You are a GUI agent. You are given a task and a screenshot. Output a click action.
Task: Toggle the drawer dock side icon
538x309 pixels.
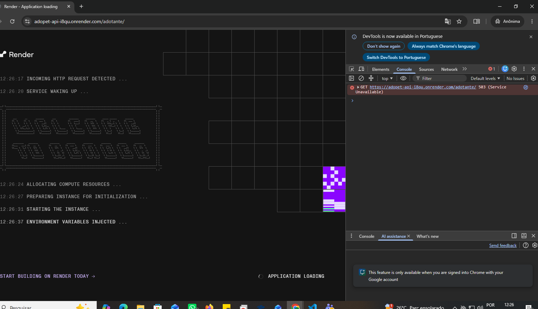click(x=514, y=236)
